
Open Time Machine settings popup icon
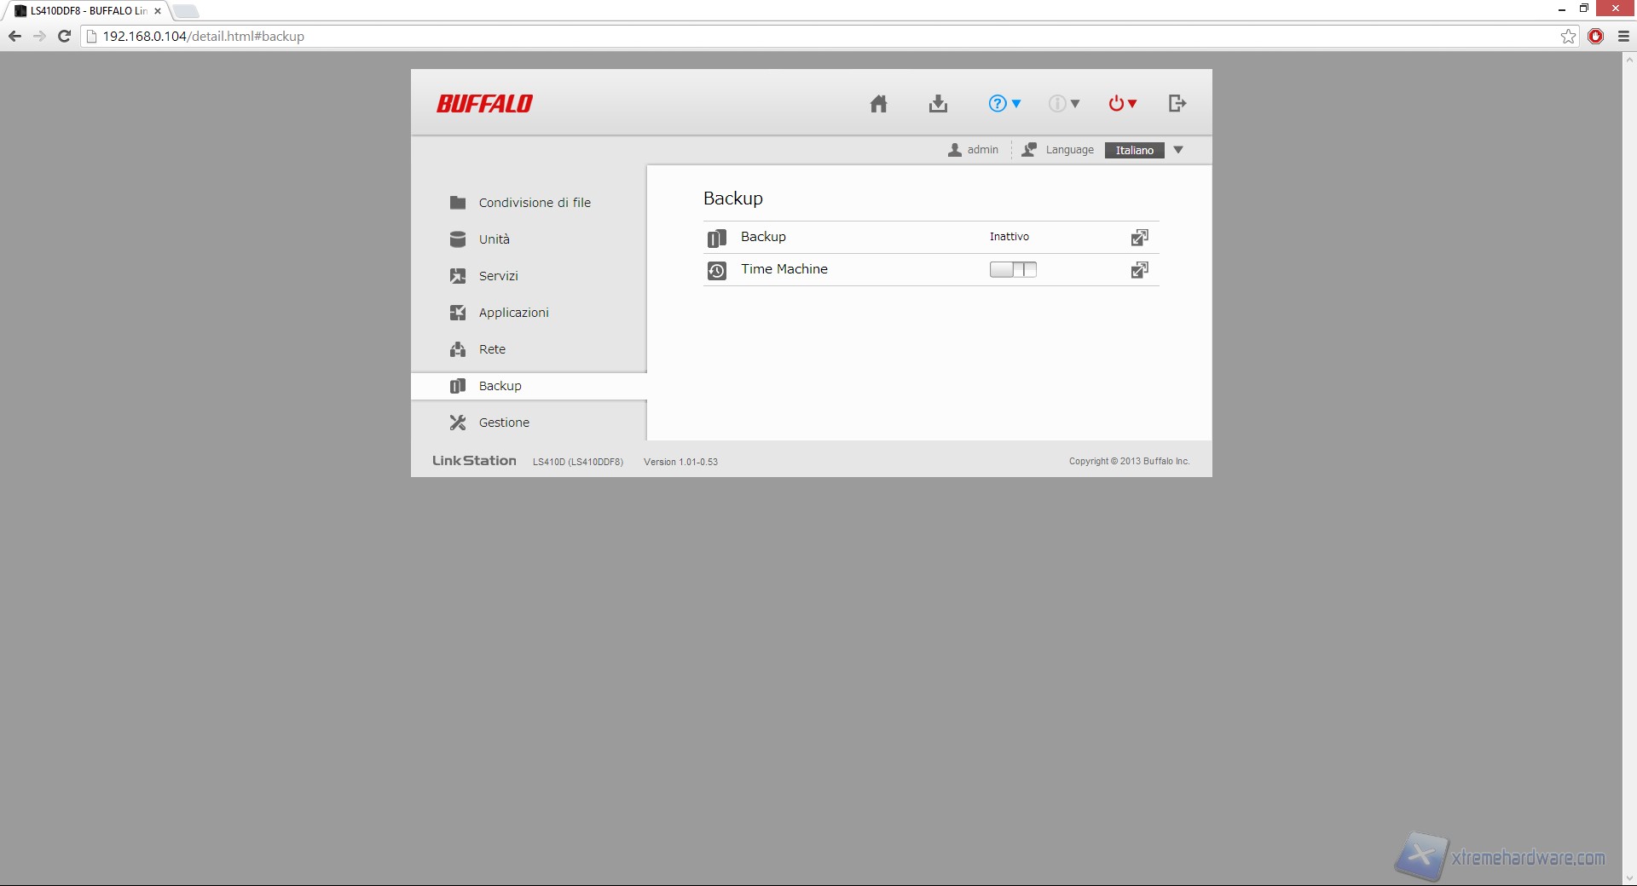[x=1139, y=270]
